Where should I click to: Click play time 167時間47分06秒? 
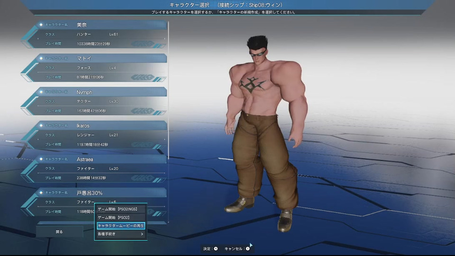91,111
